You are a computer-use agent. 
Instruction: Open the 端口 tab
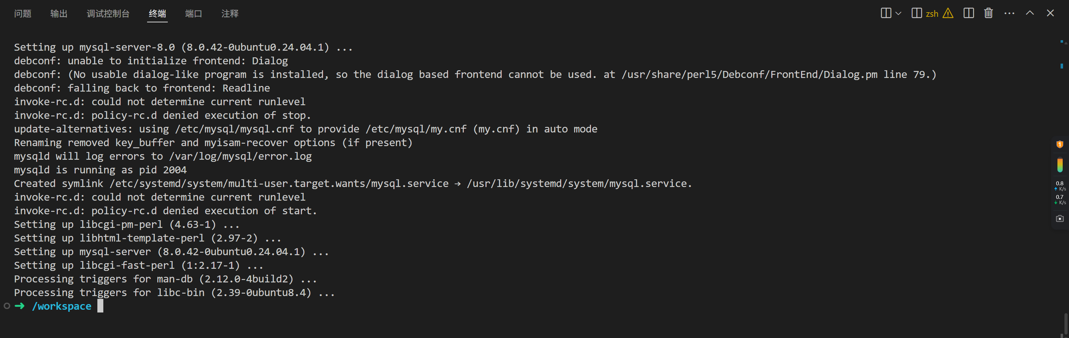click(x=193, y=14)
